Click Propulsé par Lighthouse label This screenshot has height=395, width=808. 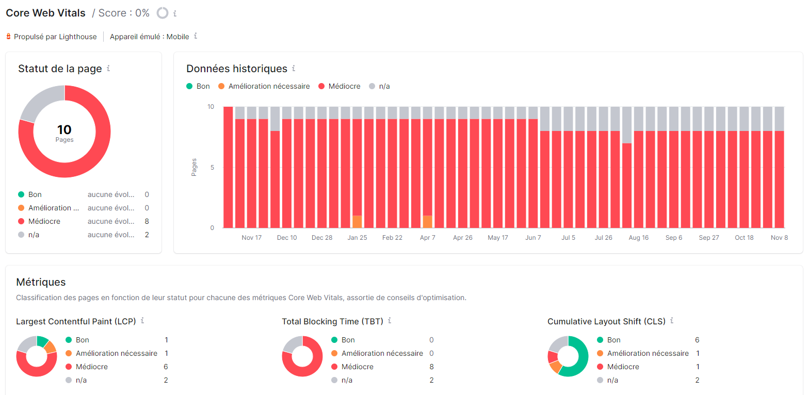click(x=55, y=37)
